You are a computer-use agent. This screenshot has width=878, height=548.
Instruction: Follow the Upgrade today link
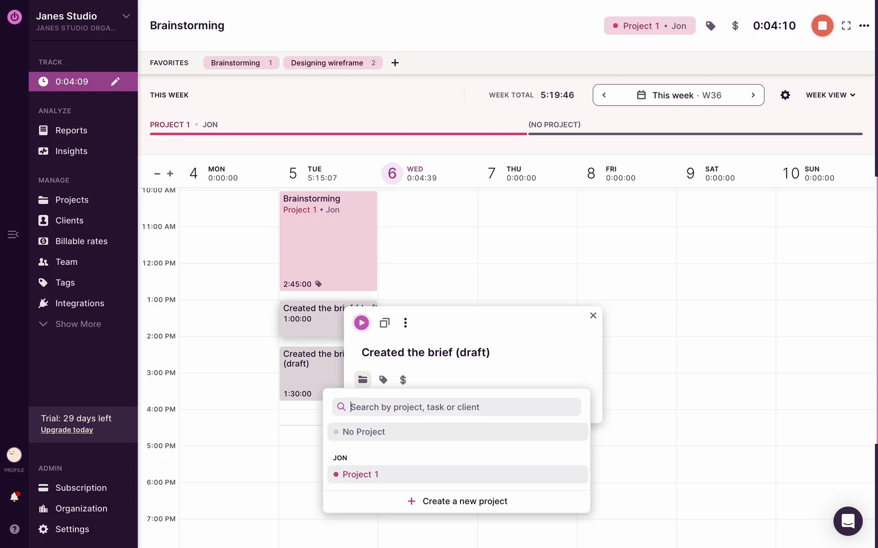click(67, 430)
